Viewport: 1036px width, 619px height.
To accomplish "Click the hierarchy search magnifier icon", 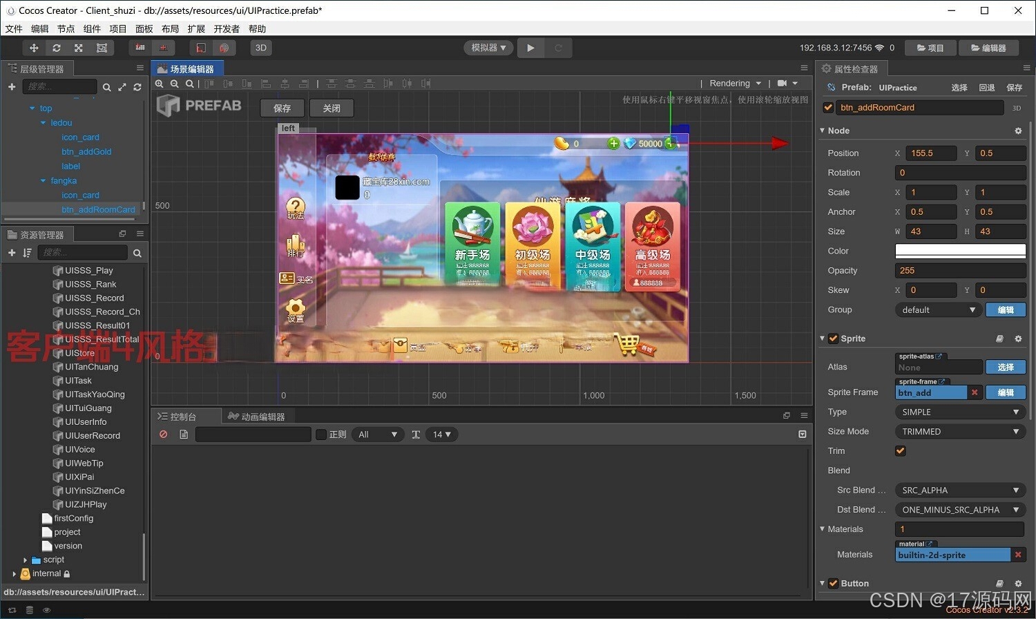I will (106, 87).
